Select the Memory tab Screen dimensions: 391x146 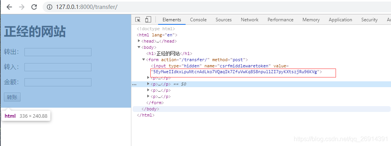311,20
